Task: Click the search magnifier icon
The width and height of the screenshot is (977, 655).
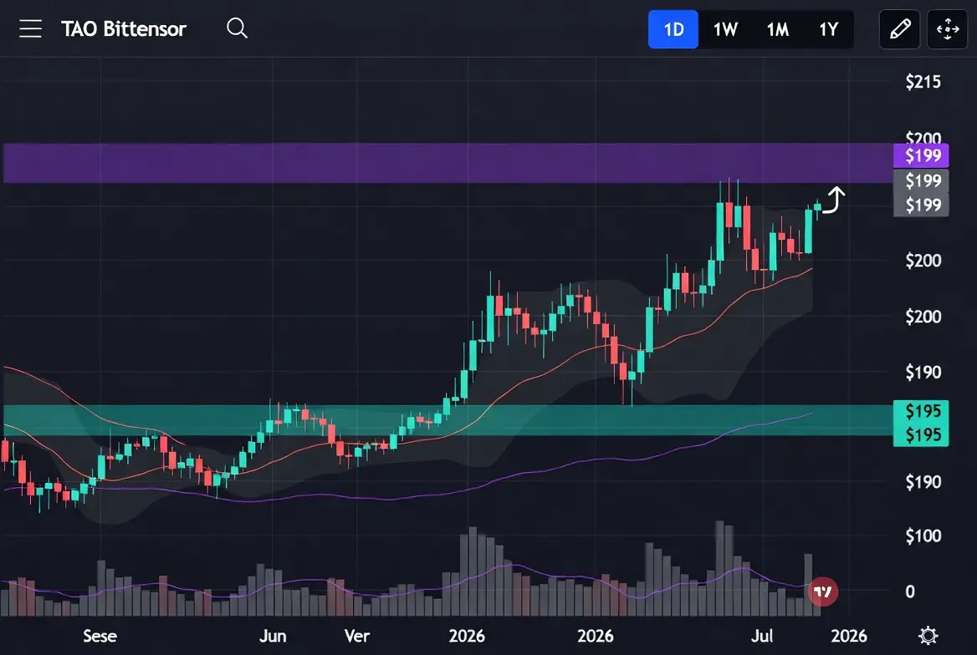Action: click(x=237, y=28)
